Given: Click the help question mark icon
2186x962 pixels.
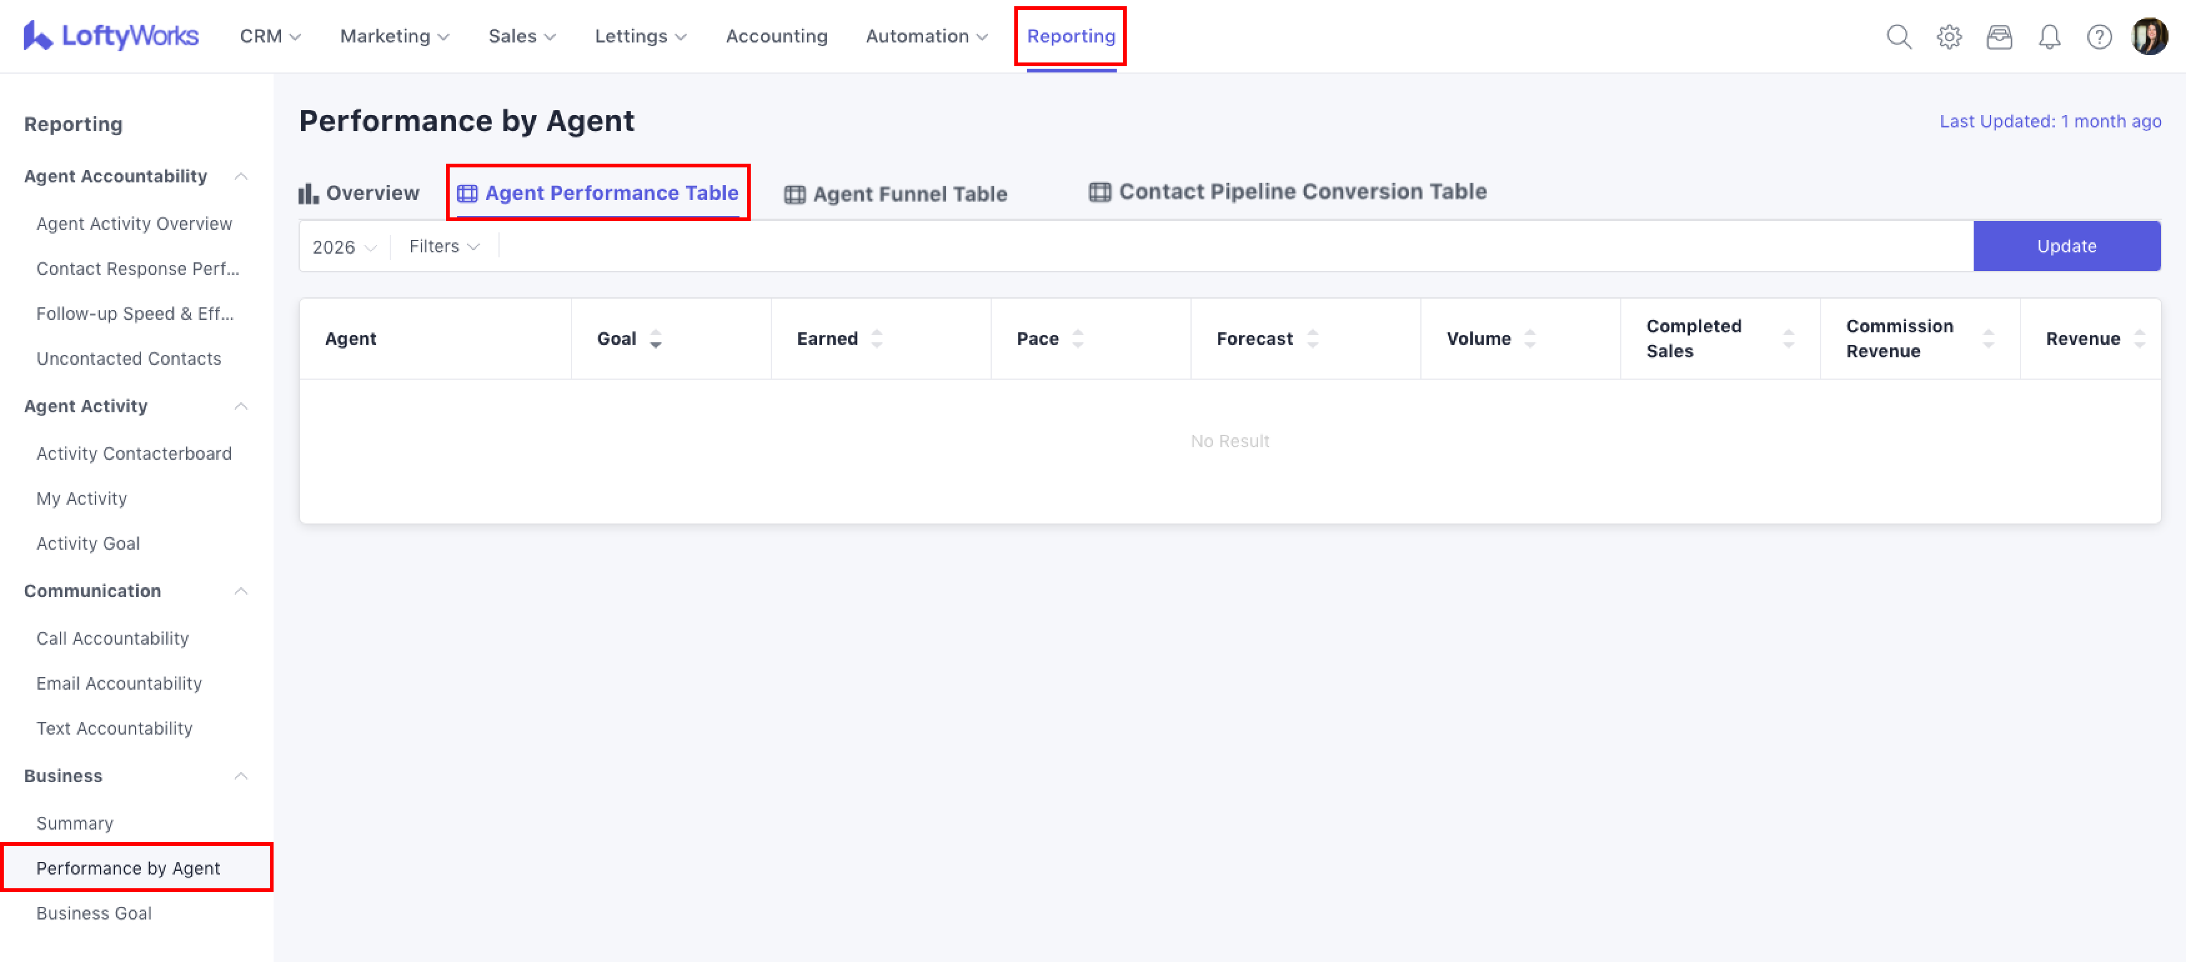Looking at the screenshot, I should (x=2099, y=36).
